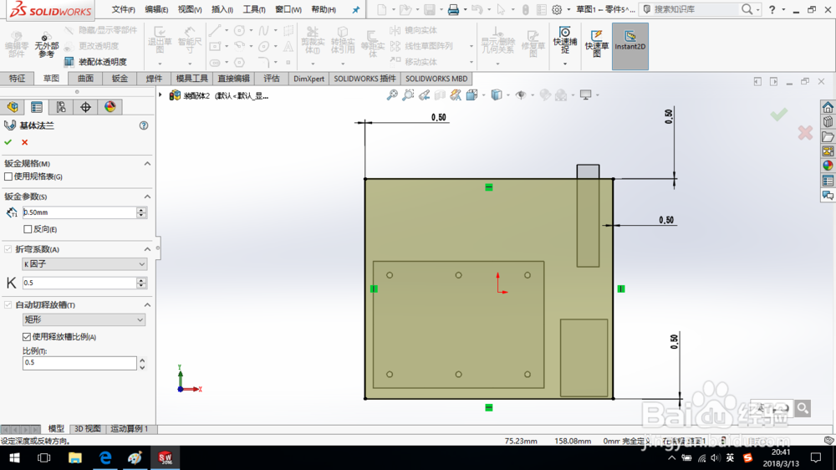Open the relief type 矩形 dropdown

[84, 319]
